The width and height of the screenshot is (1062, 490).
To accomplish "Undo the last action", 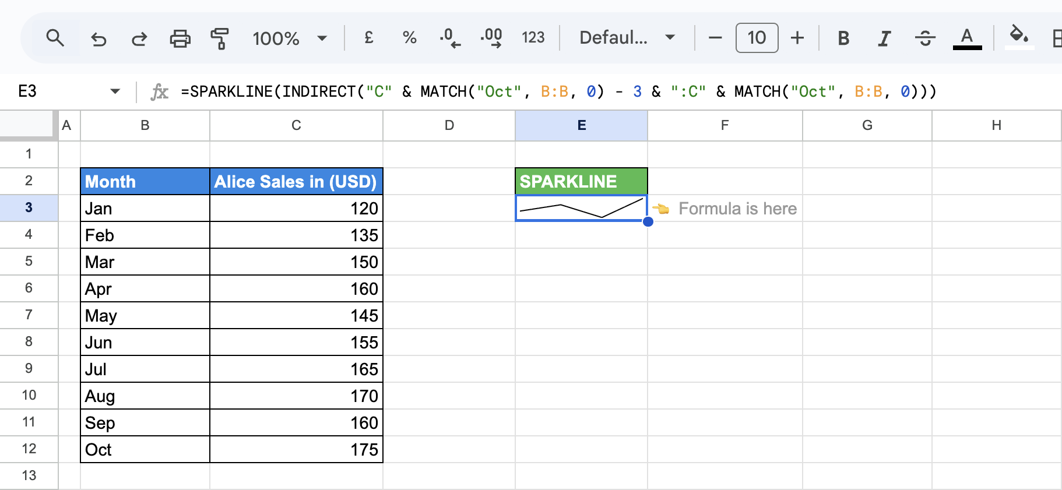I will click(x=99, y=38).
